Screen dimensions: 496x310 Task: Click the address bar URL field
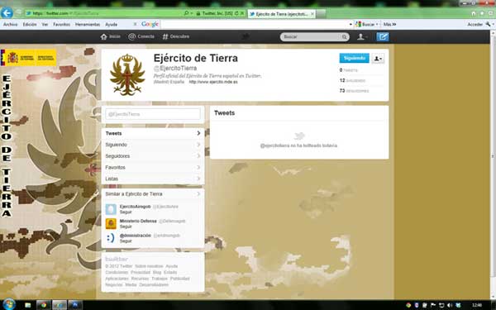103,13
